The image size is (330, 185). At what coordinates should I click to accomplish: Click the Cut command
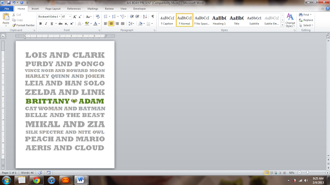(x=16, y=15)
